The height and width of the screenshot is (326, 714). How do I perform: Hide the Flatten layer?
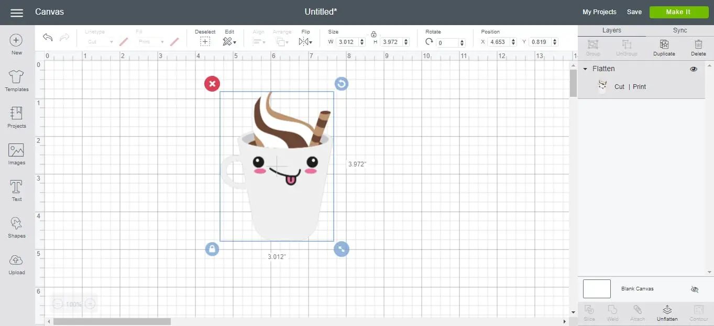coord(694,69)
